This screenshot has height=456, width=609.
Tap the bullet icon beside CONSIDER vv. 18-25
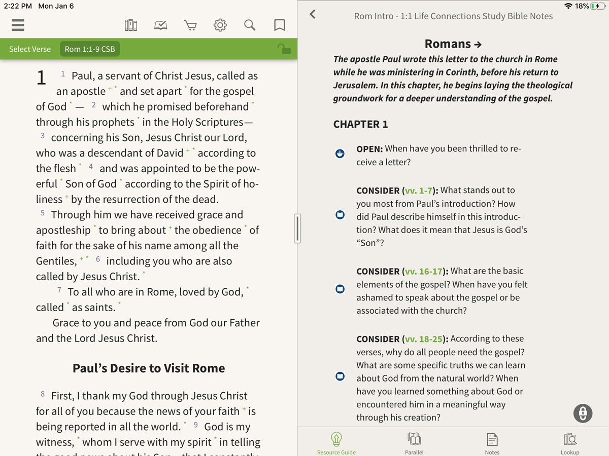(340, 376)
